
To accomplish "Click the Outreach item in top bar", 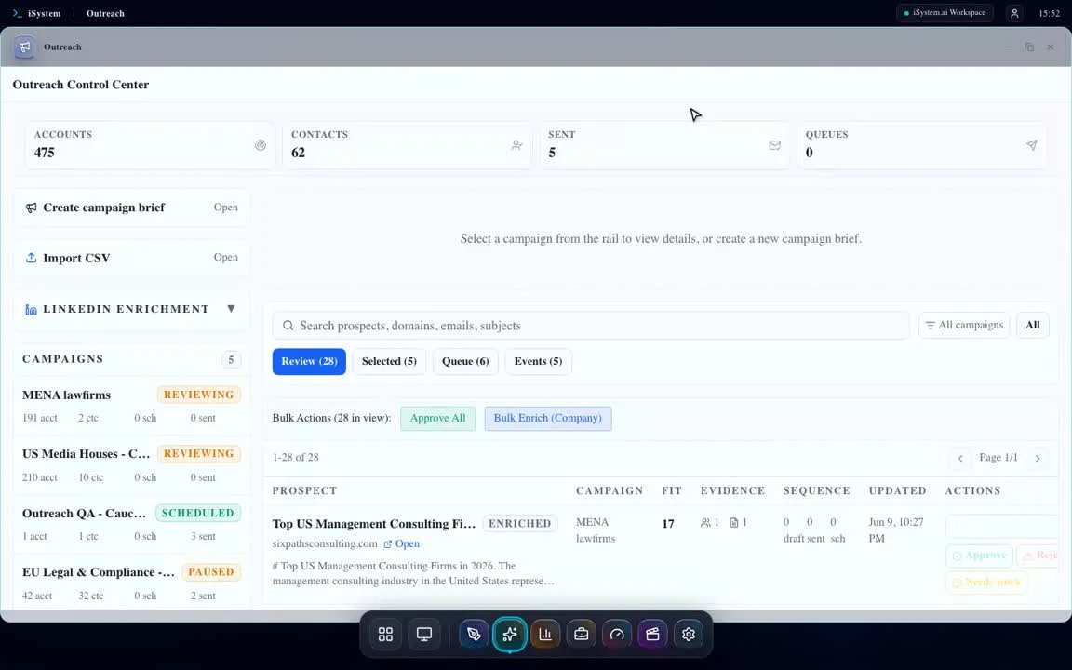I will pos(105,13).
